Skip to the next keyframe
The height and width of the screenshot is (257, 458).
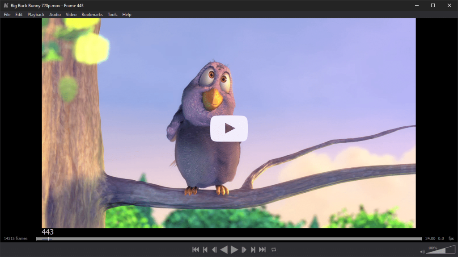click(253, 249)
